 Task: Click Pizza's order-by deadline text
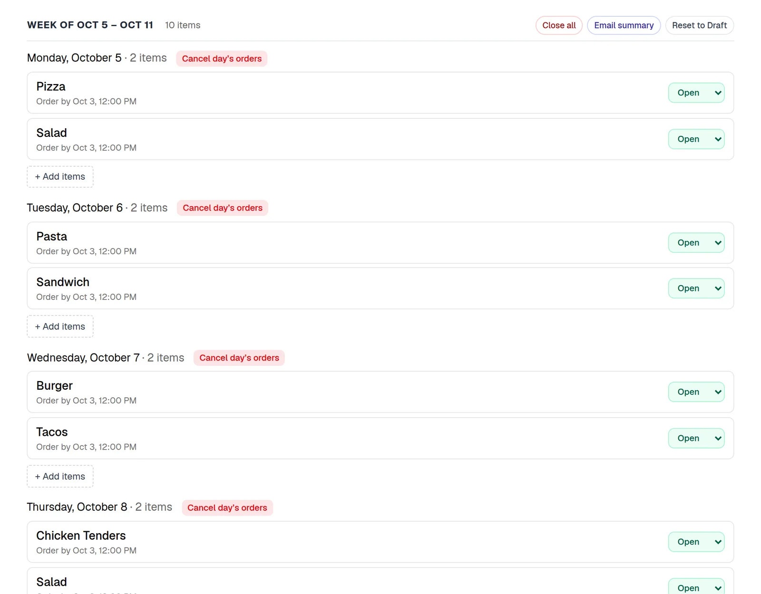click(86, 101)
